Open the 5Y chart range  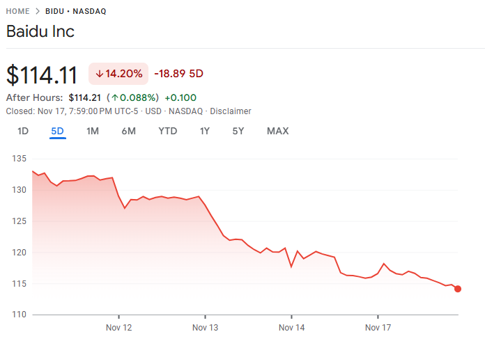[x=238, y=131]
